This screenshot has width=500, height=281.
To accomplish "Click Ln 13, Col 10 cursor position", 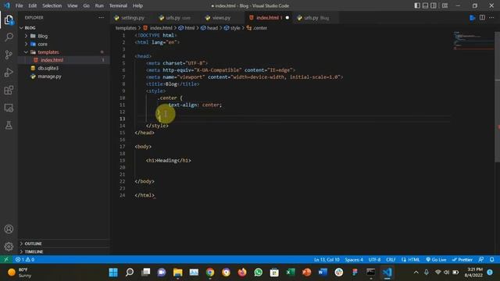I will [x=327, y=259].
